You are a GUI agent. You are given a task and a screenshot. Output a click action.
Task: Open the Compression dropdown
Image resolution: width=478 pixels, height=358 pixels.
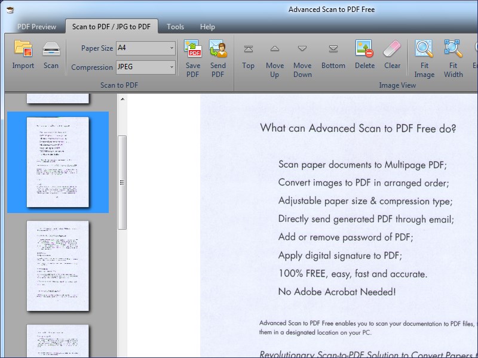[172, 67]
